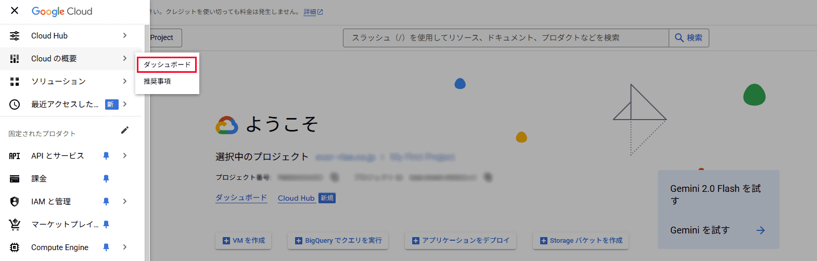Image resolution: width=817 pixels, height=261 pixels.
Task: Click the 固定されたプロダクト heading text
Action: (42, 134)
